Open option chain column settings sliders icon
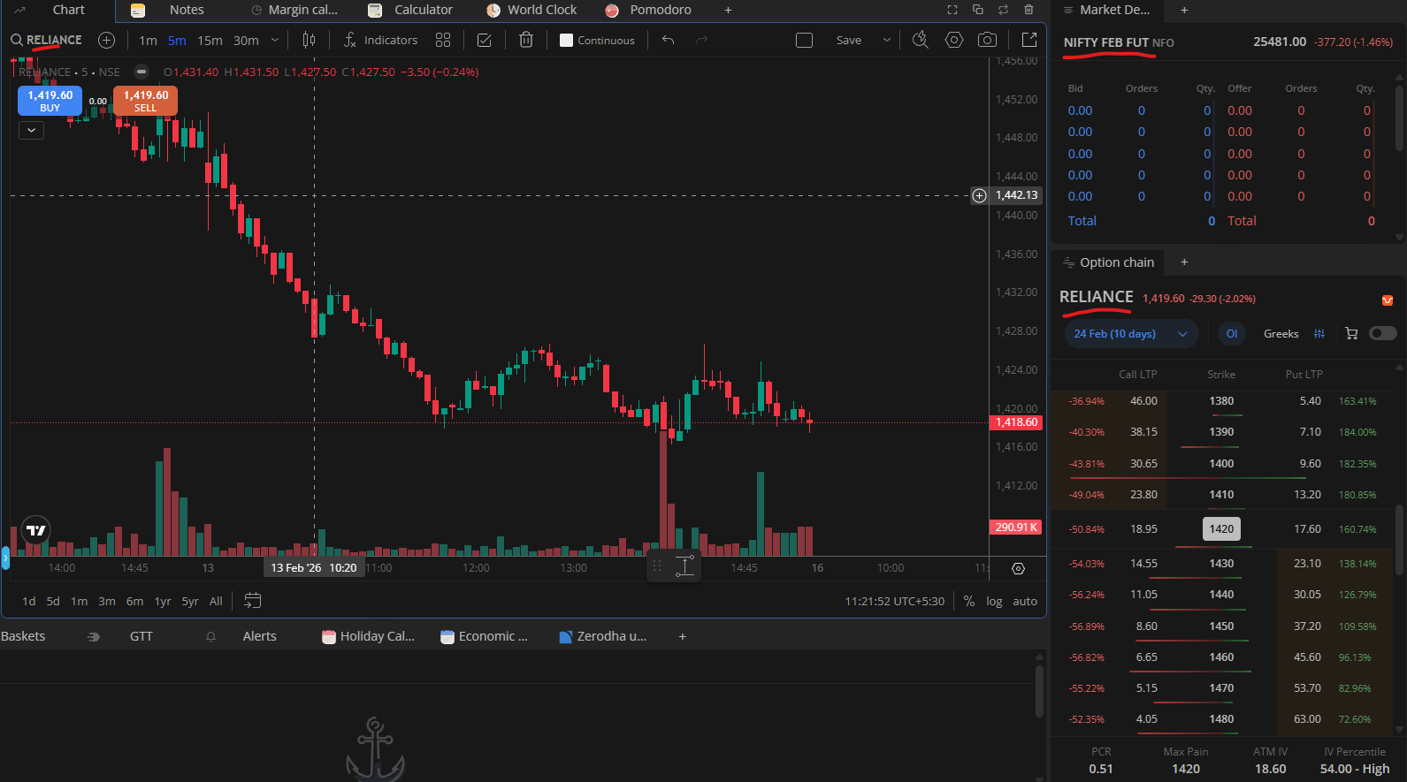Viewport: 1407px width, 782px height. [1319, 333]
